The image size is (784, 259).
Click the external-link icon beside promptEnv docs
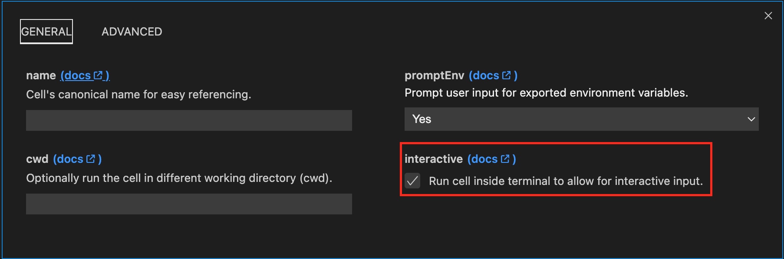coord(506,75)
